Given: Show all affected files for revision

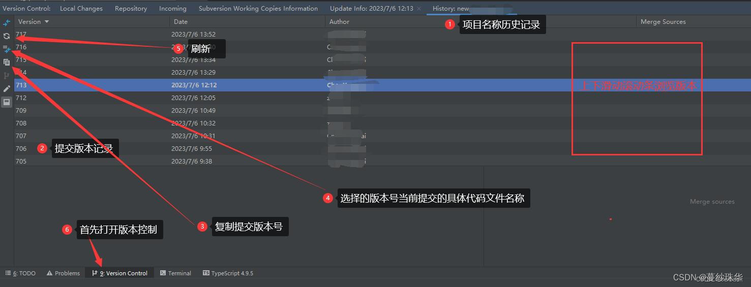Looking at the screenshot, I should coord(7,49).
